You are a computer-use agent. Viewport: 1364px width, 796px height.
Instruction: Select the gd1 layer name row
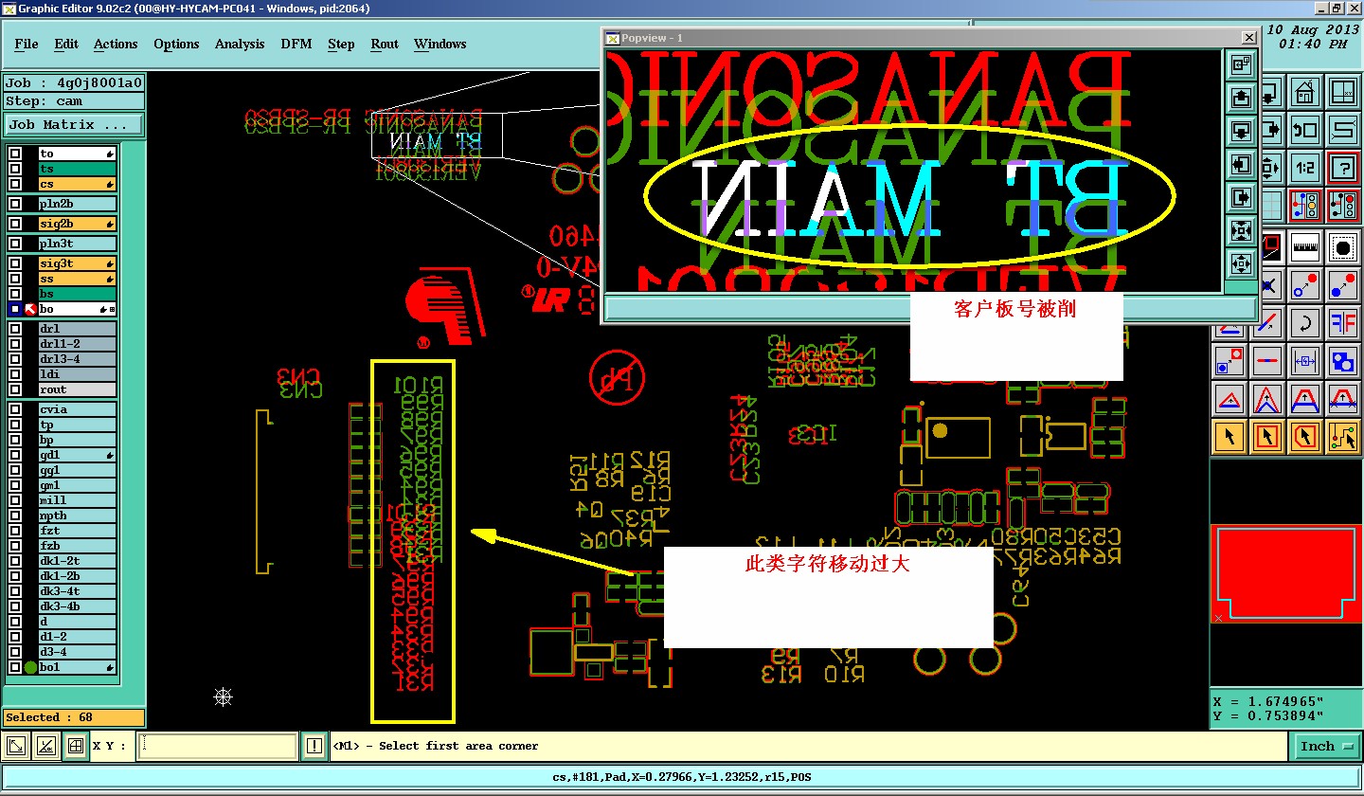tap(78, 455)
